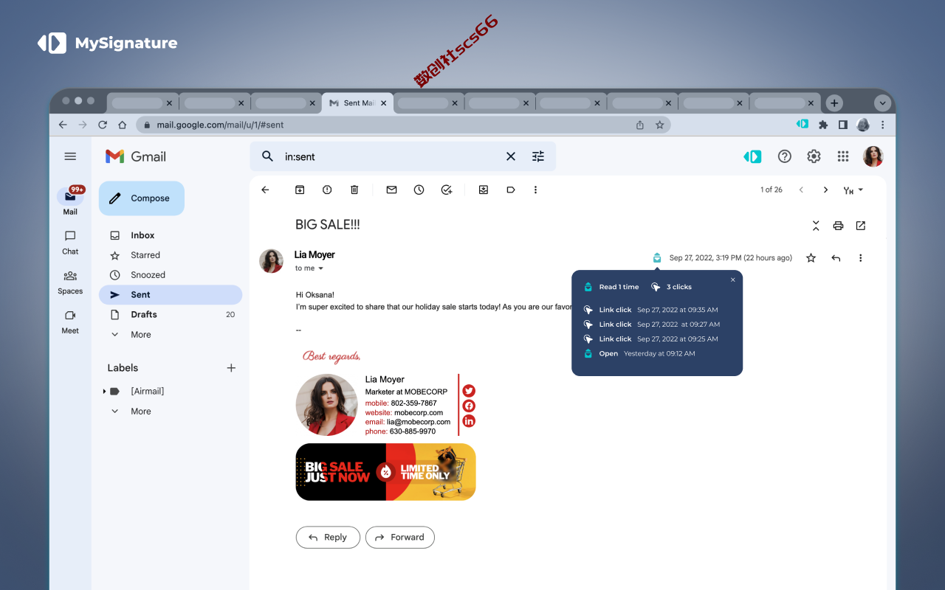
Task: Move email to another folder icon
Action: coord(484,190)
